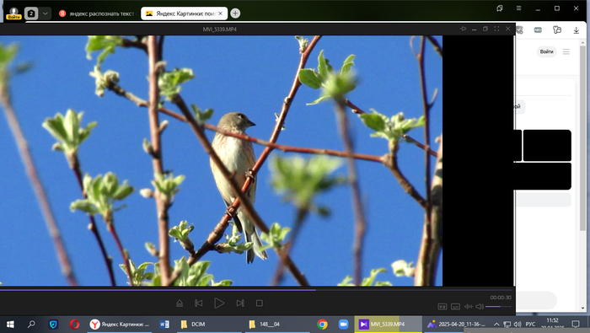Click the Войти button on the page

click(546, 51)
